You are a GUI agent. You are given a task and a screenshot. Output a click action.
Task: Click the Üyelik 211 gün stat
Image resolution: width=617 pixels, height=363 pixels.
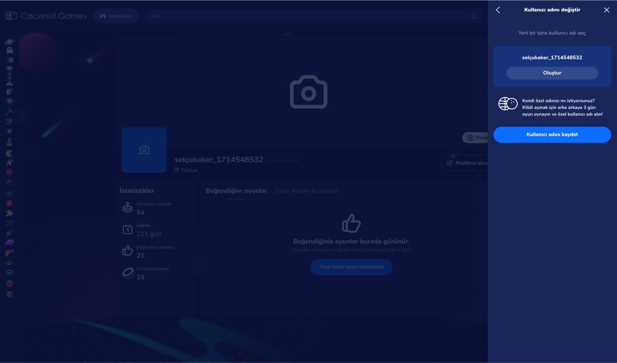142,230
